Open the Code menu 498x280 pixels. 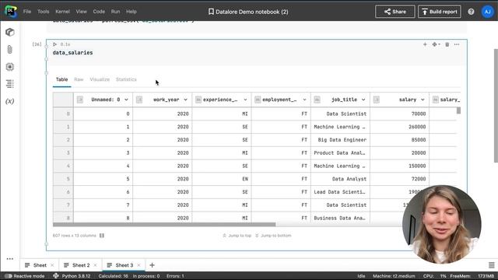[99, 12]
